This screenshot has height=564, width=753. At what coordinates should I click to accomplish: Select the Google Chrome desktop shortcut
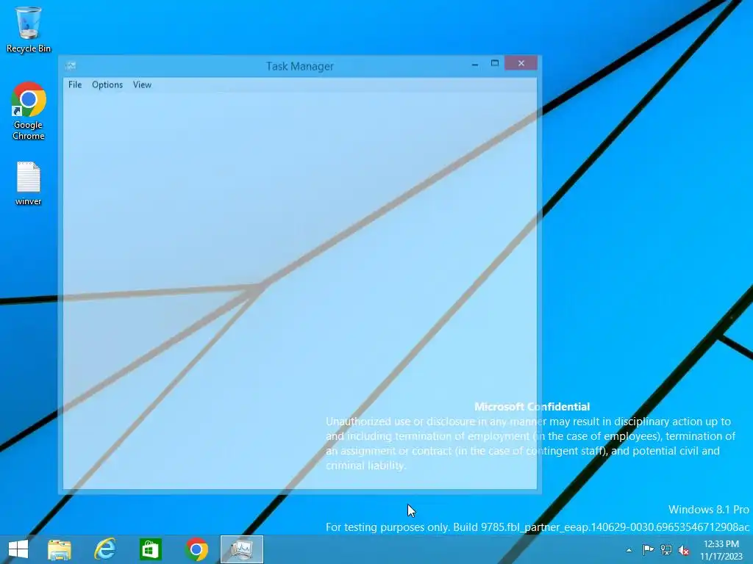(x=29, y=112)
